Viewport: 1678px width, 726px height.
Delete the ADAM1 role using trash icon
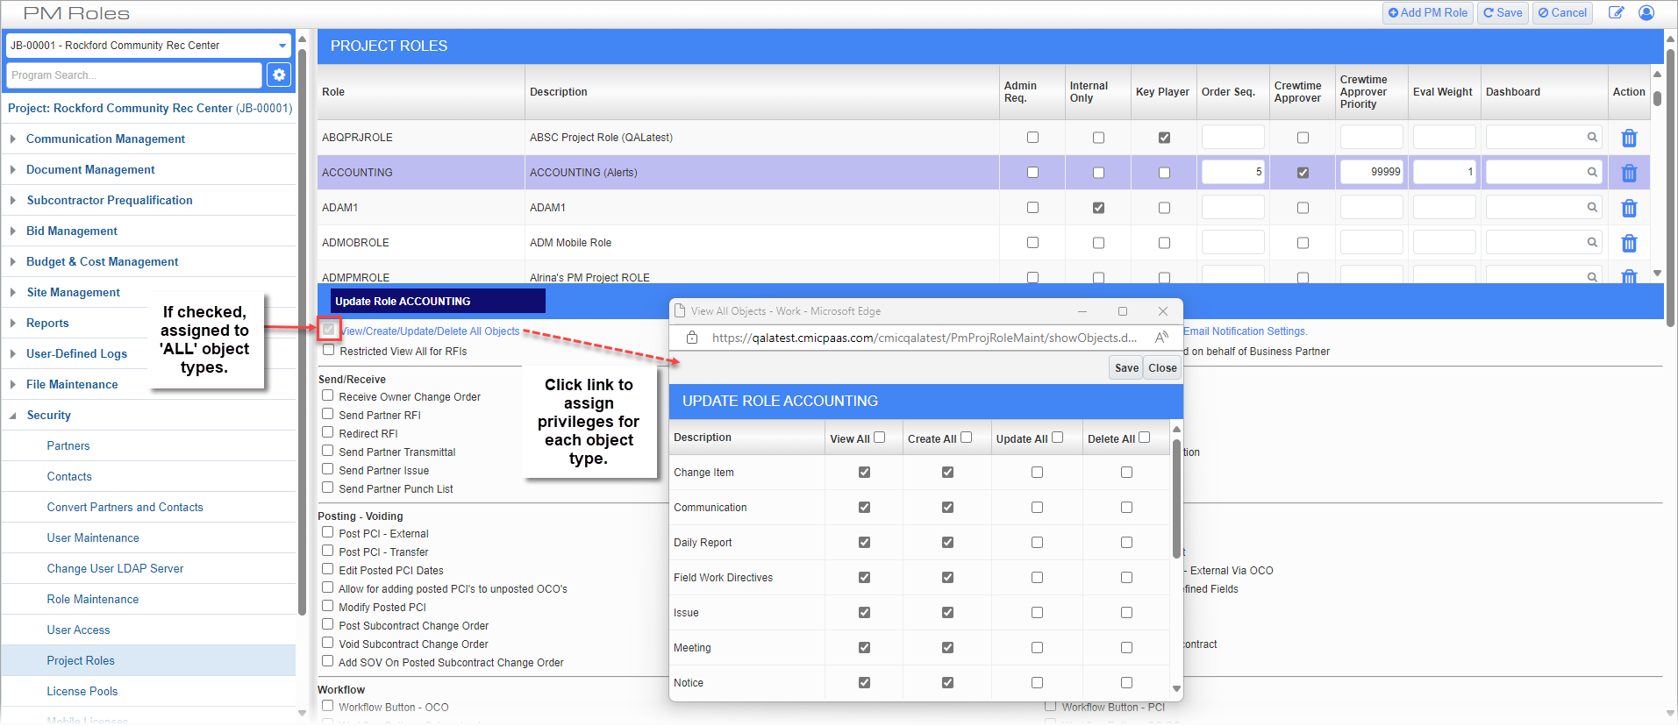(x=1629, y=209)
